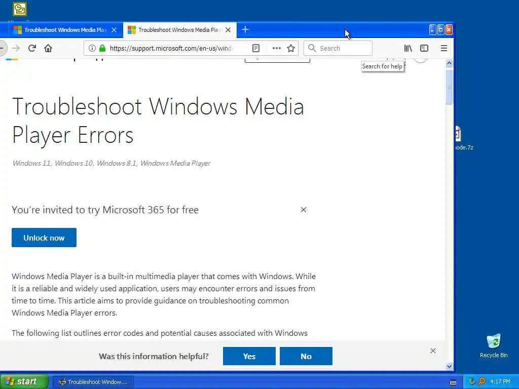Go to the Firefox home page icon
The width and height of the screenshot is (519, 389).
[x=48, y=48]
